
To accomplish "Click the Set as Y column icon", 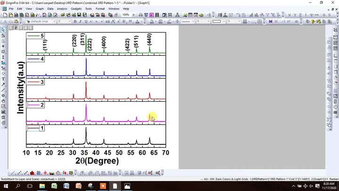I will point(295,15).
